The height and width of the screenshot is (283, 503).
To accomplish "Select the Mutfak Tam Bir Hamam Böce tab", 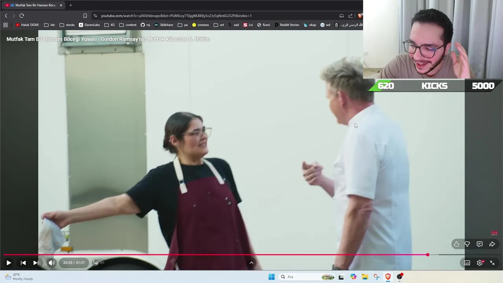I will tap(33, 5).
